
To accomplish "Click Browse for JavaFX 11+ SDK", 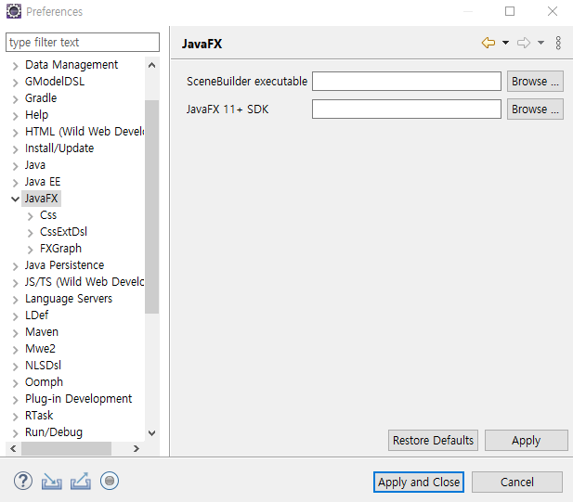I will coord(535,109).
